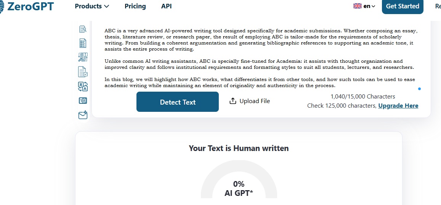
Task: Click the Detect Text button
Action: [178, 102]
